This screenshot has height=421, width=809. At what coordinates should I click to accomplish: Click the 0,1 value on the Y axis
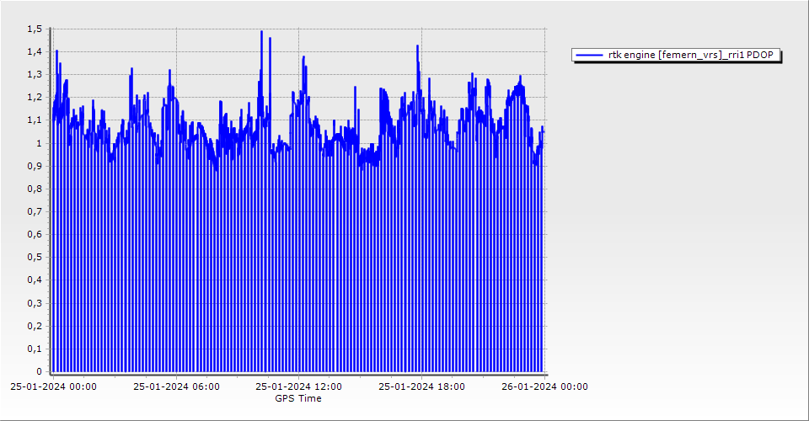(34, 349)
